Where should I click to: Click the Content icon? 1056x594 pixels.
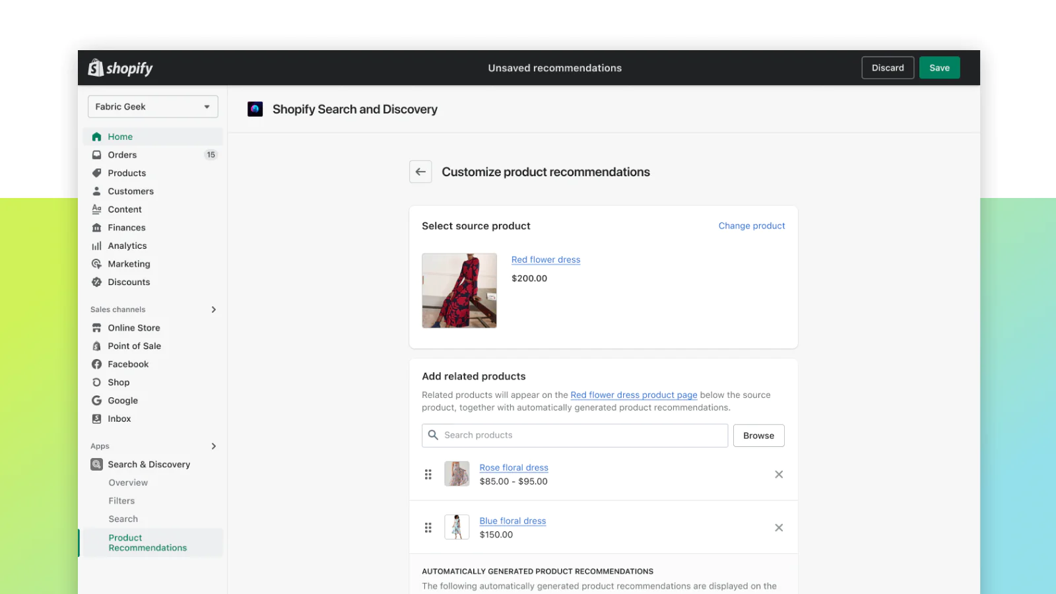pos(96,209)
